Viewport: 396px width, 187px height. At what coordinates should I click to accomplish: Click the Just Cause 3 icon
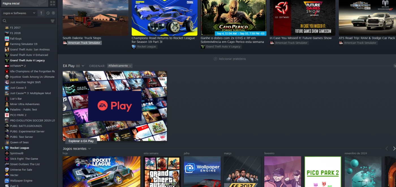click(7, 88)
